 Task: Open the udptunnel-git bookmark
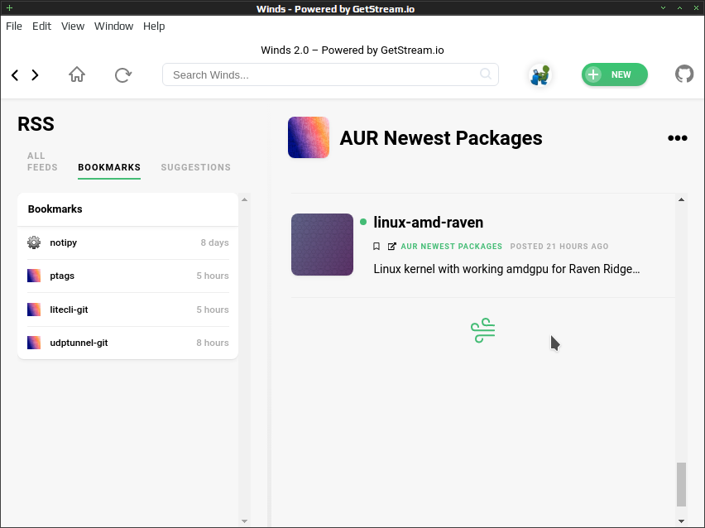point(127,343)
